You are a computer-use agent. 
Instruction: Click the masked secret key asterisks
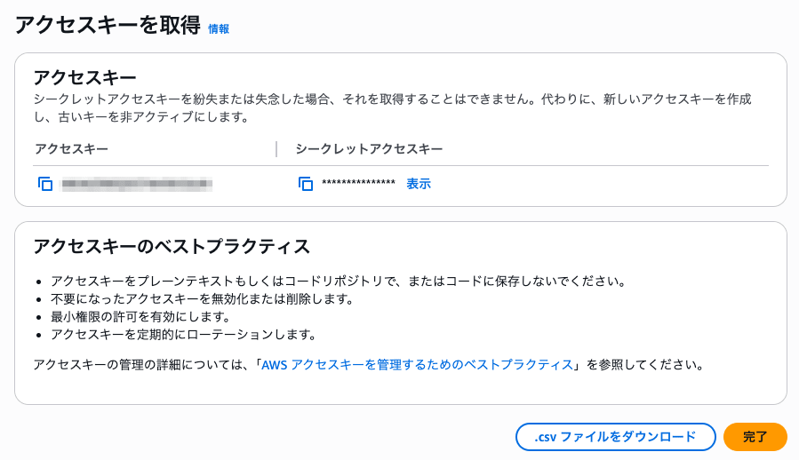358,185
